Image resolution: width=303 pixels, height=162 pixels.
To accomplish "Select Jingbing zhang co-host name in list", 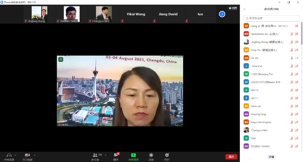I will tap(267, 42).
